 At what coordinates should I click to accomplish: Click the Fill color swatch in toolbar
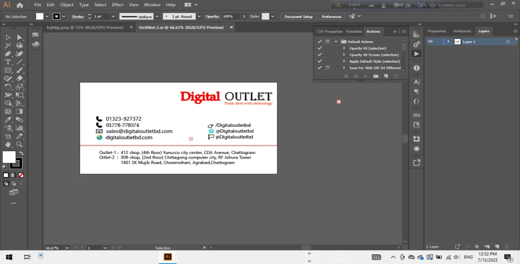pos(9,157)
